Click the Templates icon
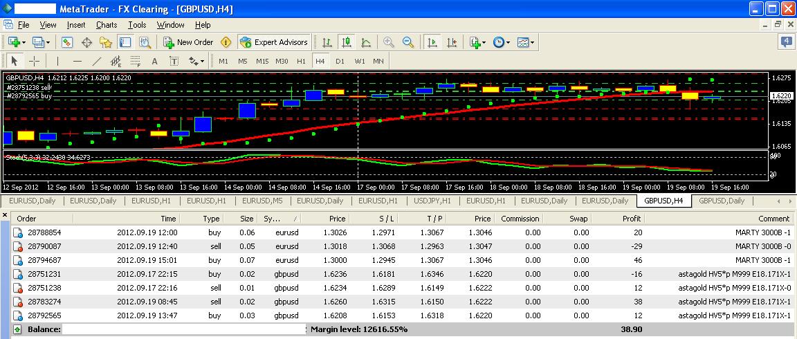The height and width of the screenshot is (339, 797). 524,42
